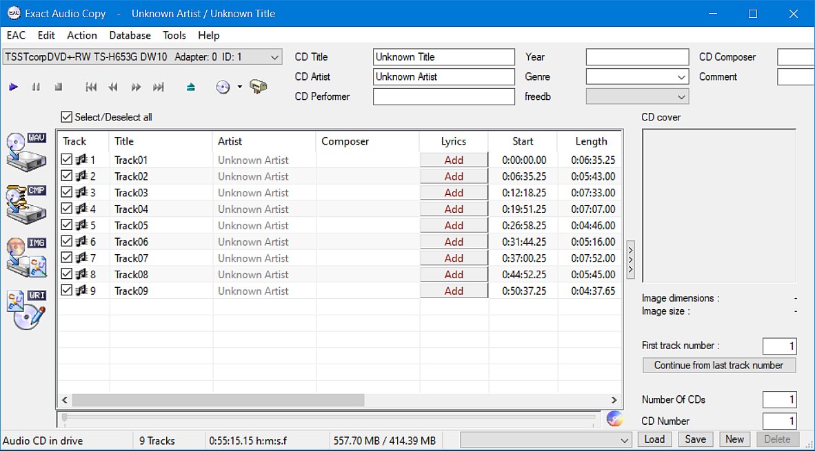Click the music note icon for track 8
The width and height of the screenshot is (815, 451).
point(81,274)
